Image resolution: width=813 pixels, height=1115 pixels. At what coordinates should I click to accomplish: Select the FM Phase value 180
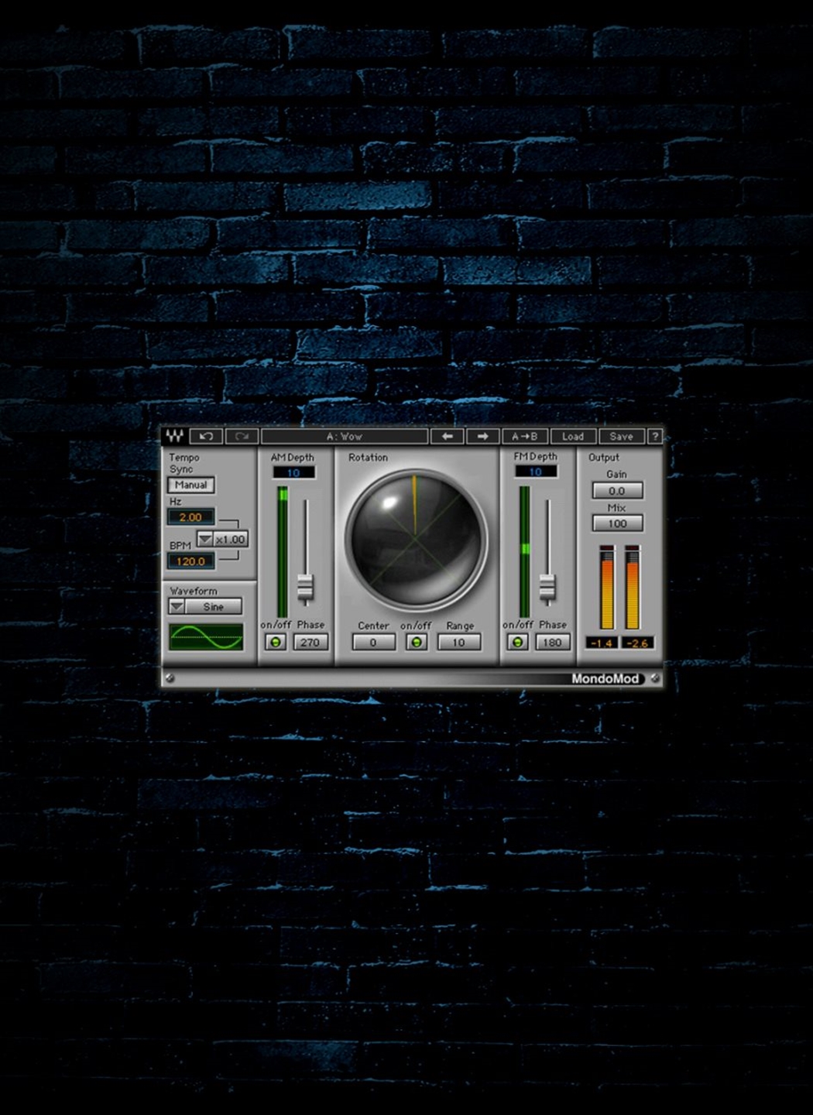[x=552, y=642]
